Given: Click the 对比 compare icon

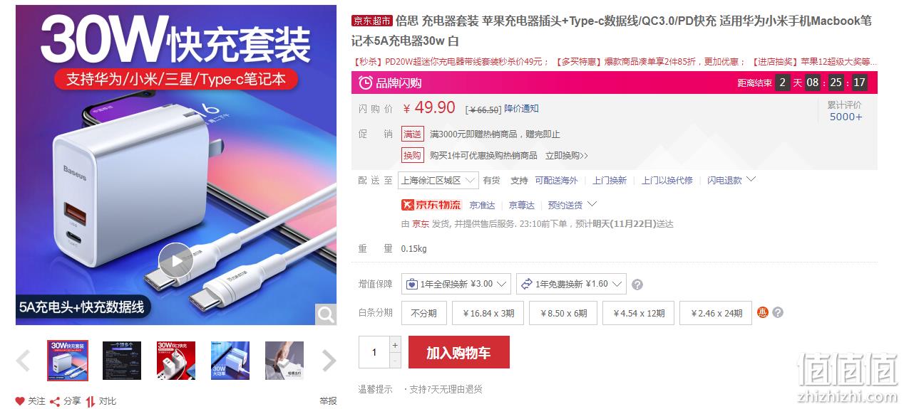Looking at the screenshot, I should (91, 401).
